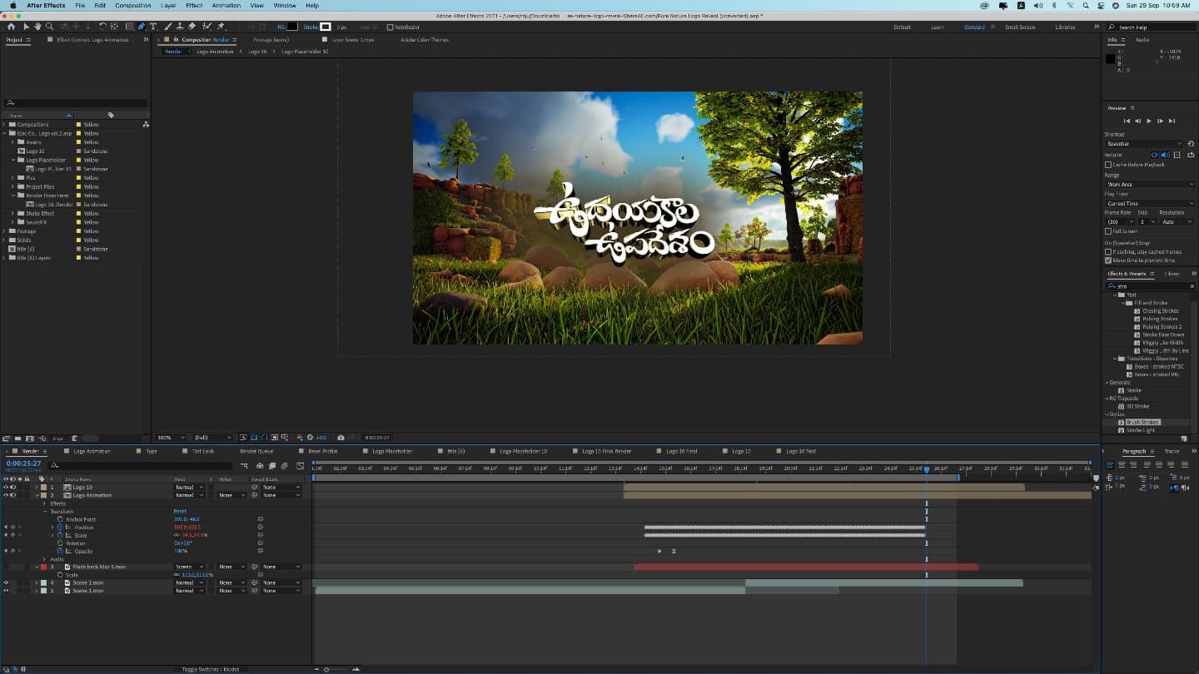Select the Clone Stamp tool
Image resolution: width=1199 pixels, height=674 pixels.
179,27
